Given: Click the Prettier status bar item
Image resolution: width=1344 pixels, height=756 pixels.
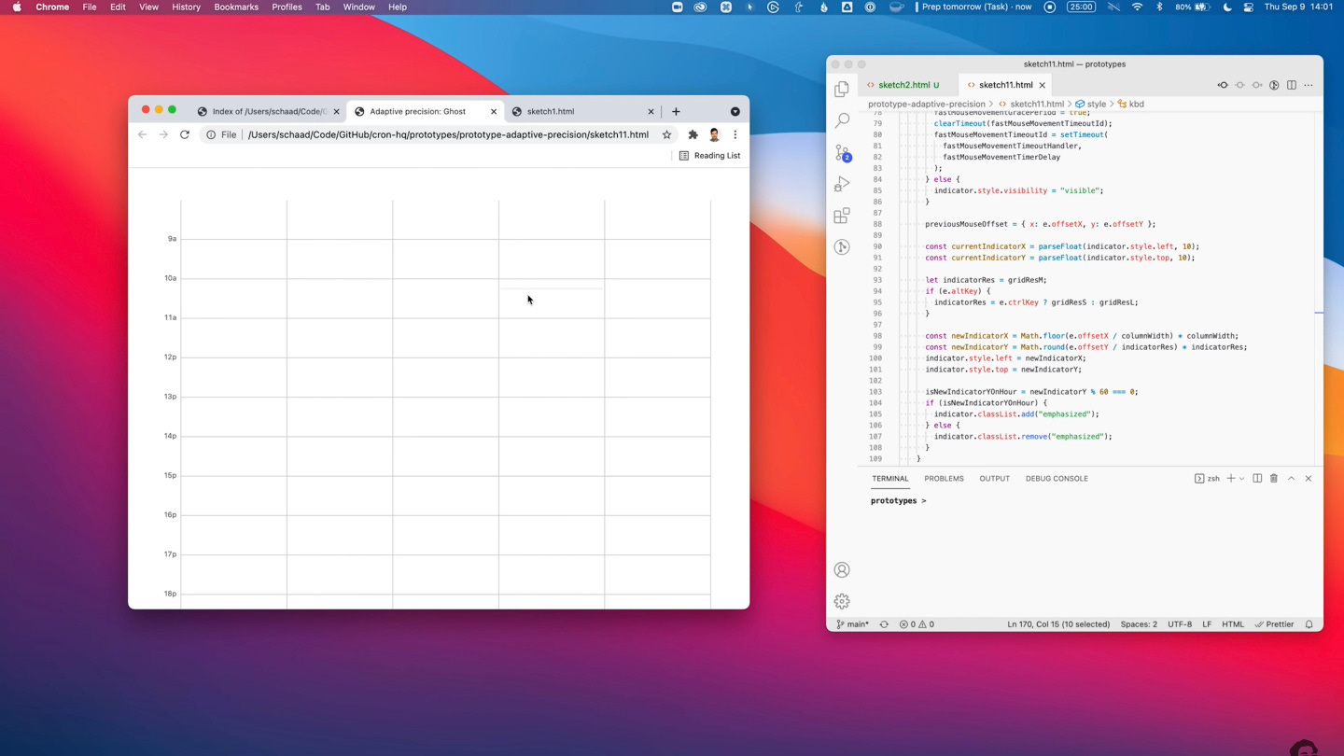Looking at the screenshot, I should point(1274,624).
